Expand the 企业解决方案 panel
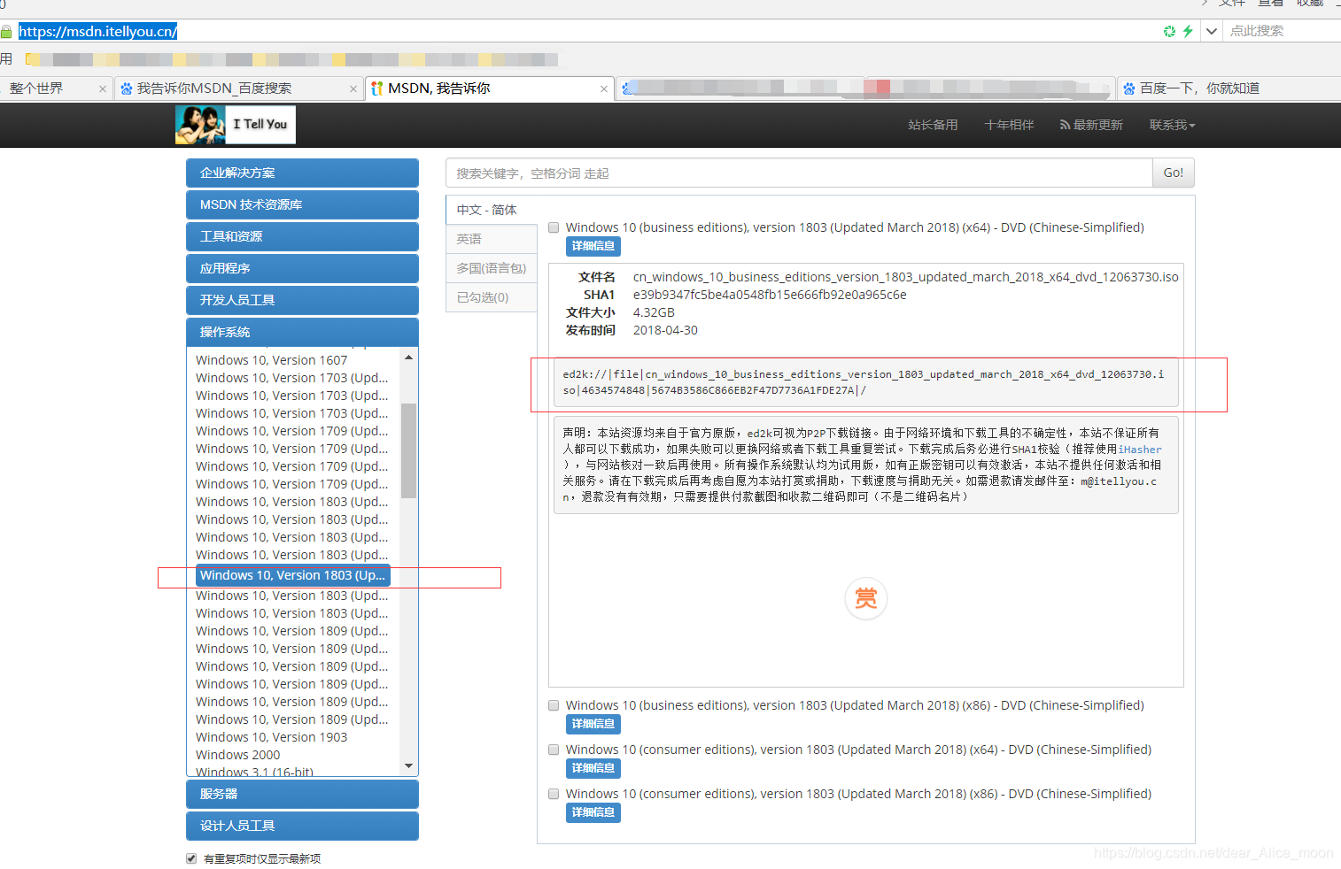Screen dimensions: 1341x869 [x=302, y=173]
